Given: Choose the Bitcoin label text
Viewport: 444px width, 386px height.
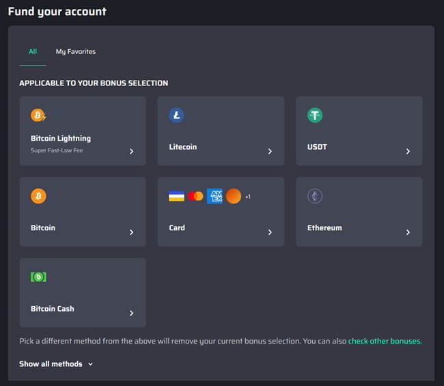Looking at the screenshot, I should 43,228.
